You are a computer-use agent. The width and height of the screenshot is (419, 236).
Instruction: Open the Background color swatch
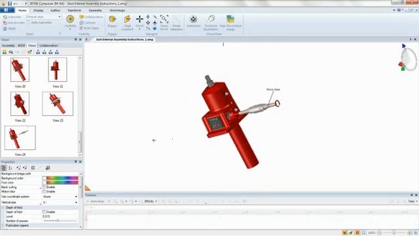click(x=60, y=178)
